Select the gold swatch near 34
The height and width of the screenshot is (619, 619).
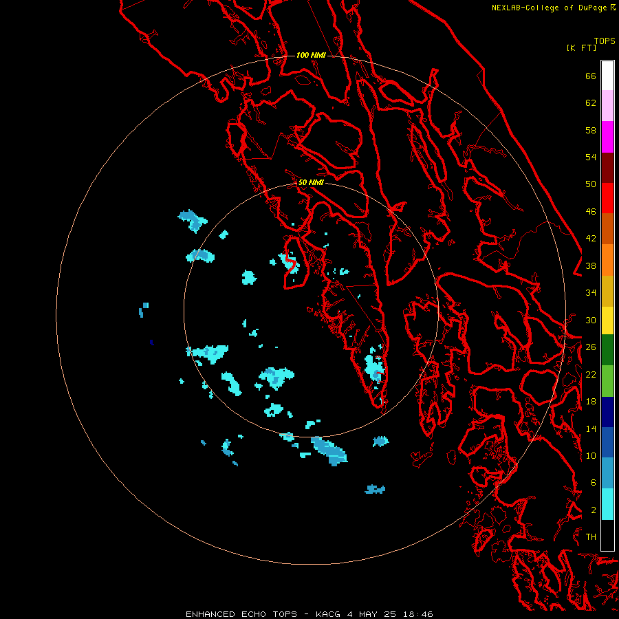coord(607,291)
